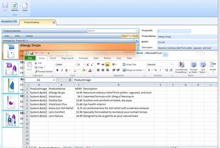Click Add... in ProductCollection toolbar
This screenshot has height=148, width=220.
pyautogui.click(x=7, y=36)
